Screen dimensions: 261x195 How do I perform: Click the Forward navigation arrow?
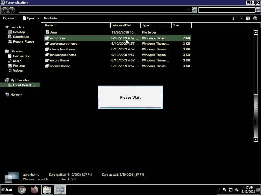(x=11, y=10)
